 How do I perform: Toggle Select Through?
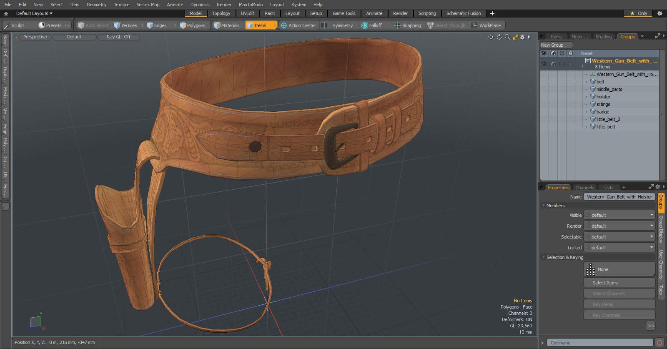(x=446, y=25)
